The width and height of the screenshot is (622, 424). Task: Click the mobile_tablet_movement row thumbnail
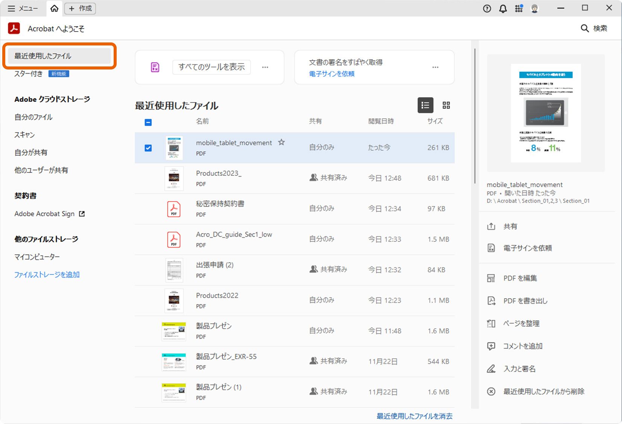[174, 148]
